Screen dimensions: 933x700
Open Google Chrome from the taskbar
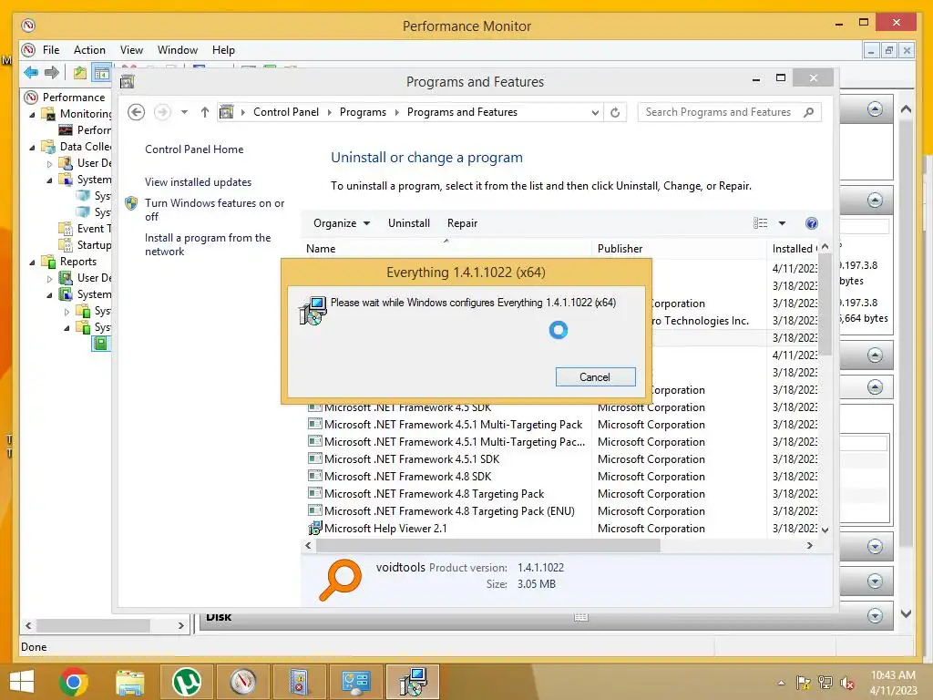[75, 682]
